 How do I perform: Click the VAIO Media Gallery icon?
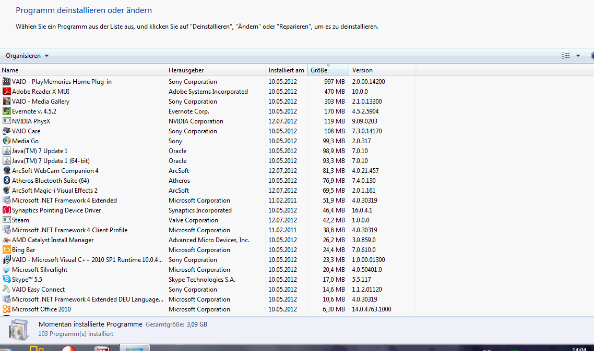[6, 101]
